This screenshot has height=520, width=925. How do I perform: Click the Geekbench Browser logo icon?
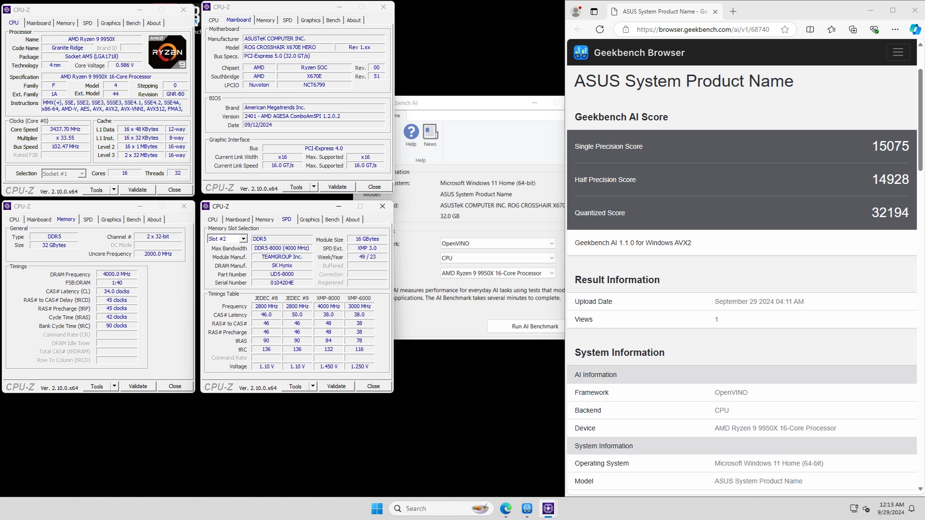coord(581,52)
